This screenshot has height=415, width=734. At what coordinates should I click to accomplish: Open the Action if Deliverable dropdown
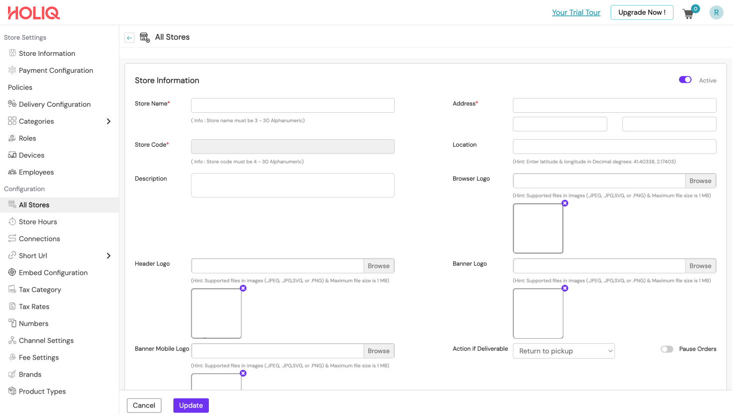(564, 351)
